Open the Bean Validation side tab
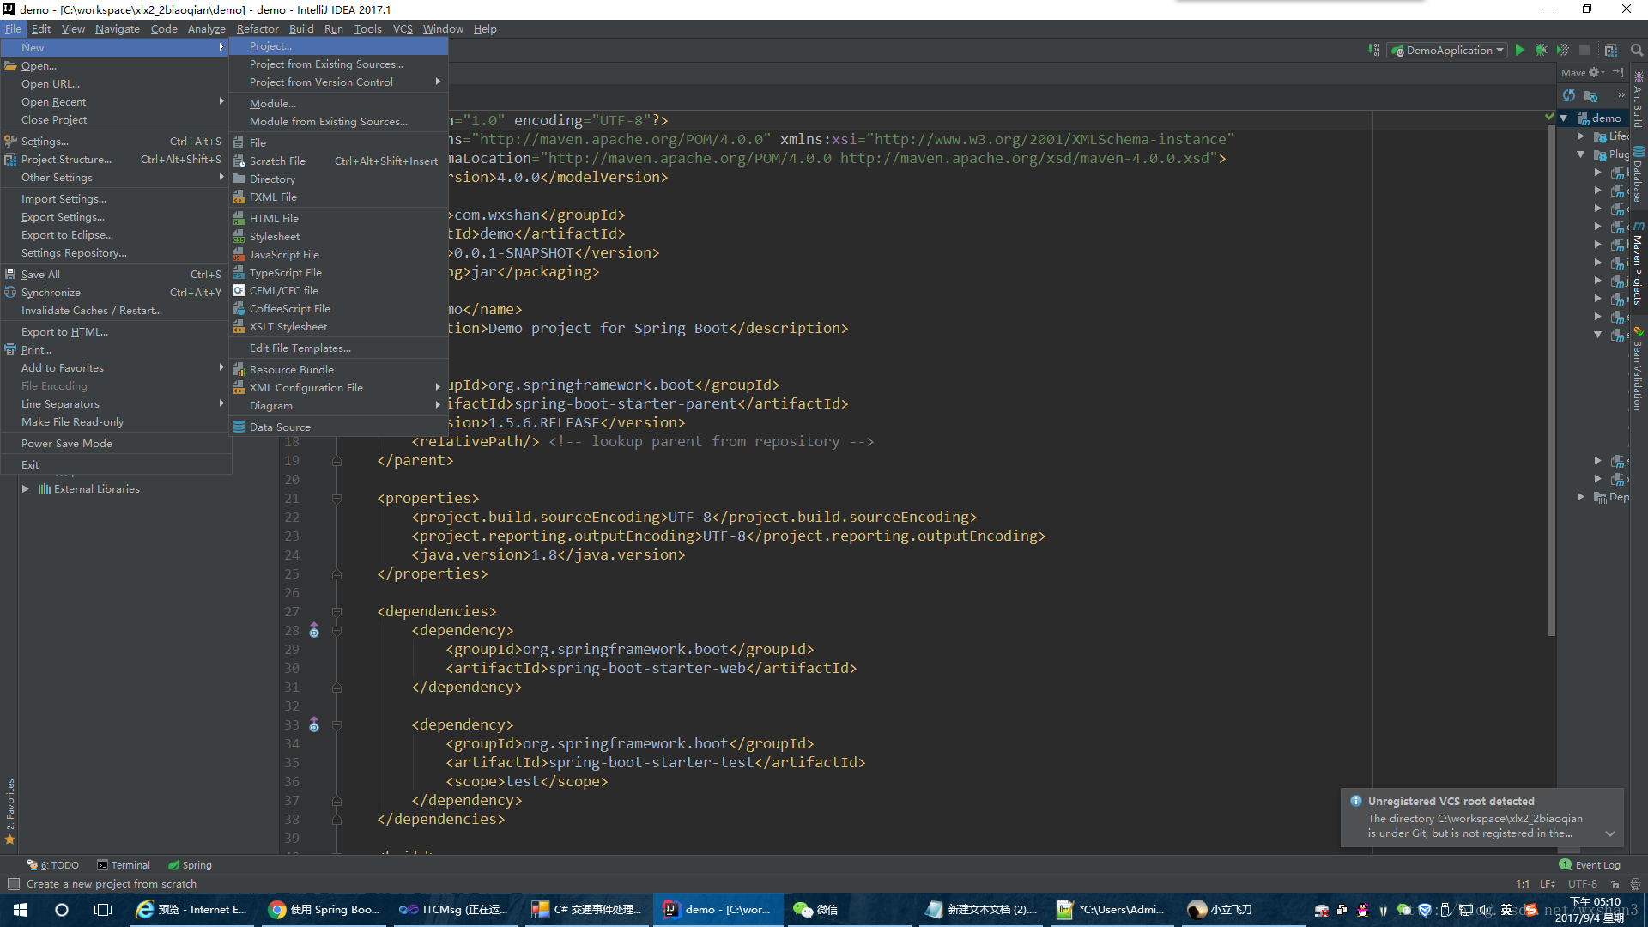 point(1639,369)
